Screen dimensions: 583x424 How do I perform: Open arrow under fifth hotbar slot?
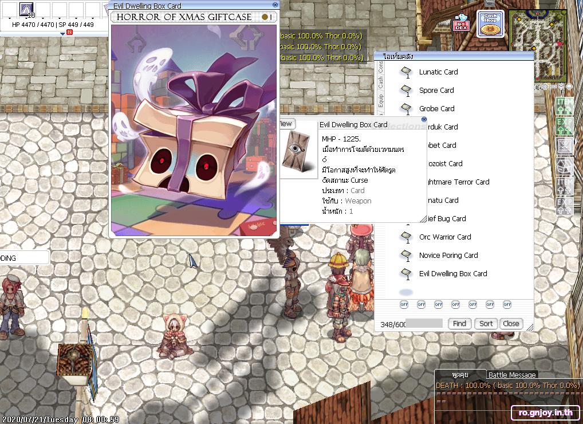pyautogui.click(x=77, y=18)
